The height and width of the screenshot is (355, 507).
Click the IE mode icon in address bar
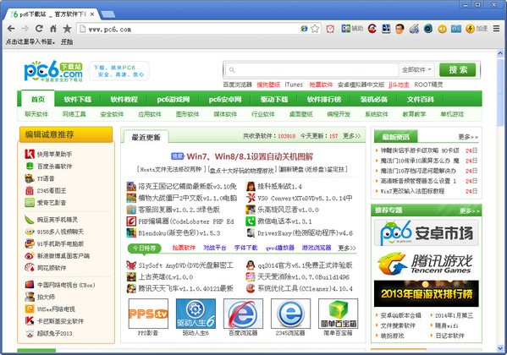[304, 29]
